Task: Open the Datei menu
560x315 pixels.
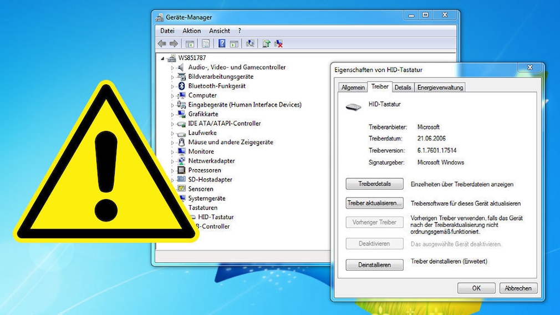Action: (167, 31)
